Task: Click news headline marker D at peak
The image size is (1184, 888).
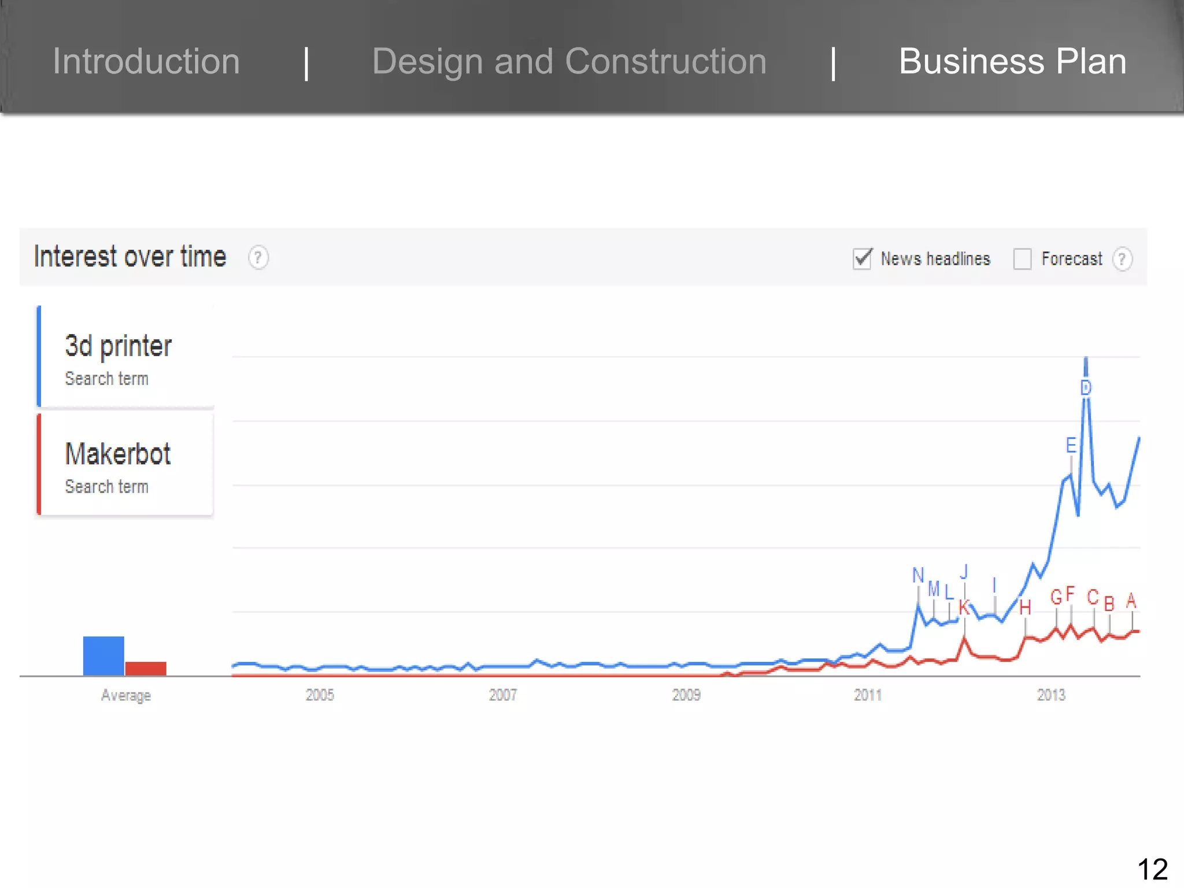Action: click(x=1086, y=387)
